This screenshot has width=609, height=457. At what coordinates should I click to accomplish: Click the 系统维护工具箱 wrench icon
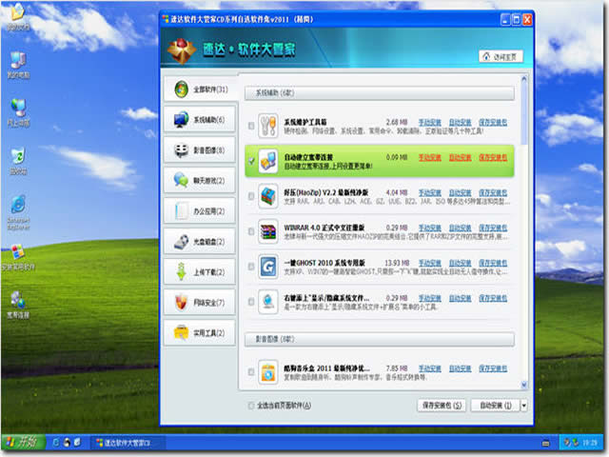pyautogui.click(x=268, y=126)
